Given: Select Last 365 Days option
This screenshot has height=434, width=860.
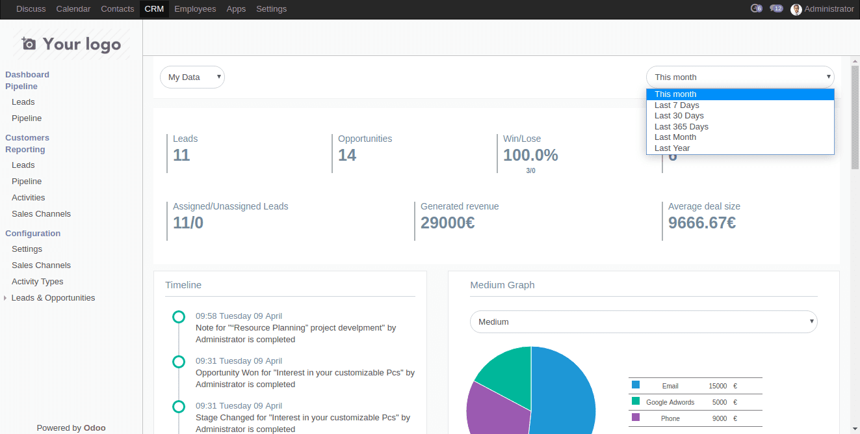Looking at the screenshot, I should coord(681,126).
